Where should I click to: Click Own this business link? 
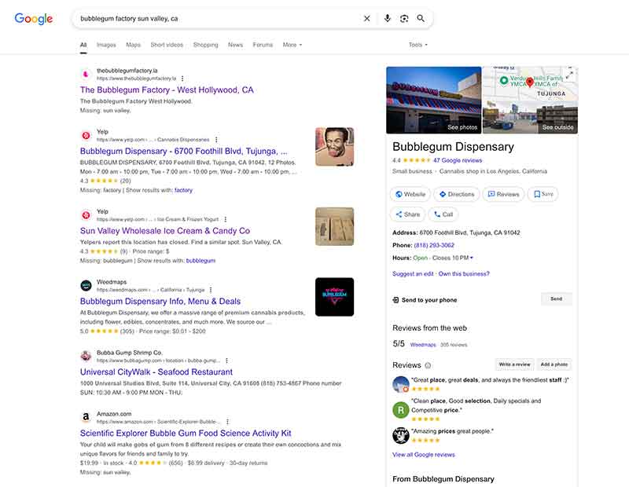[464, 274]
